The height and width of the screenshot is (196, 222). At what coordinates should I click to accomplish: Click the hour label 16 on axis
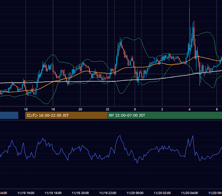tap(26, 109)
